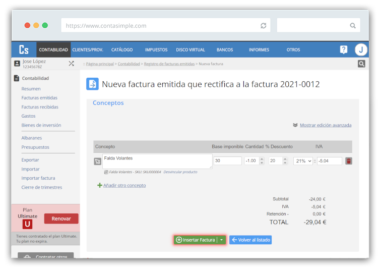Click the browser search box
Image resolution: width=378 pixels, height=270 pixels.
pos(319,25)
